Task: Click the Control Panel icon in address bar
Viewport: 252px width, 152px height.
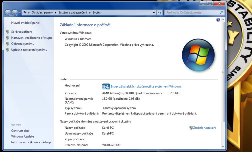Action: click(24, 12)
